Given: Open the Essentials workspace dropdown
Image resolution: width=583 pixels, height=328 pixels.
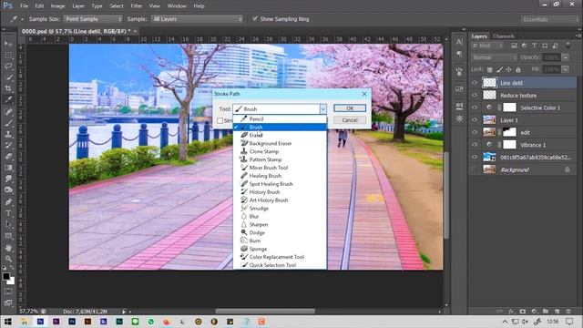Looking at the screenshot, I should click(550, 19).
